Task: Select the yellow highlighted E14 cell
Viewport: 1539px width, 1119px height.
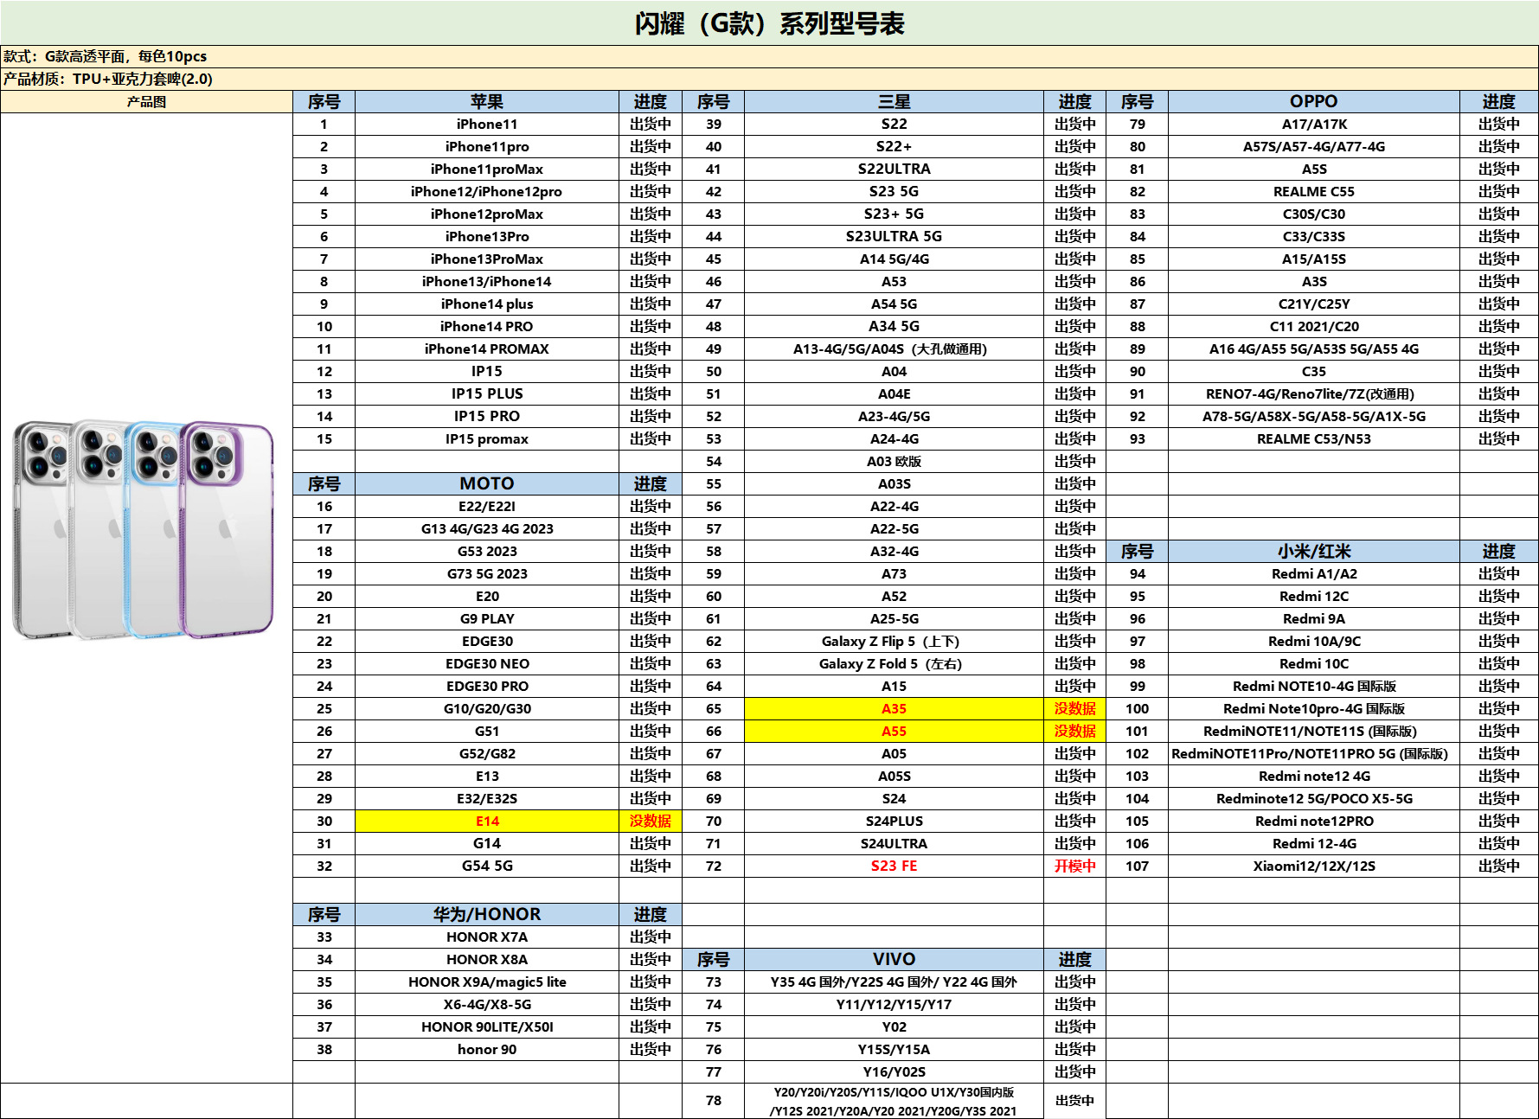Action: pyautogui.click(x=487, y=822)
